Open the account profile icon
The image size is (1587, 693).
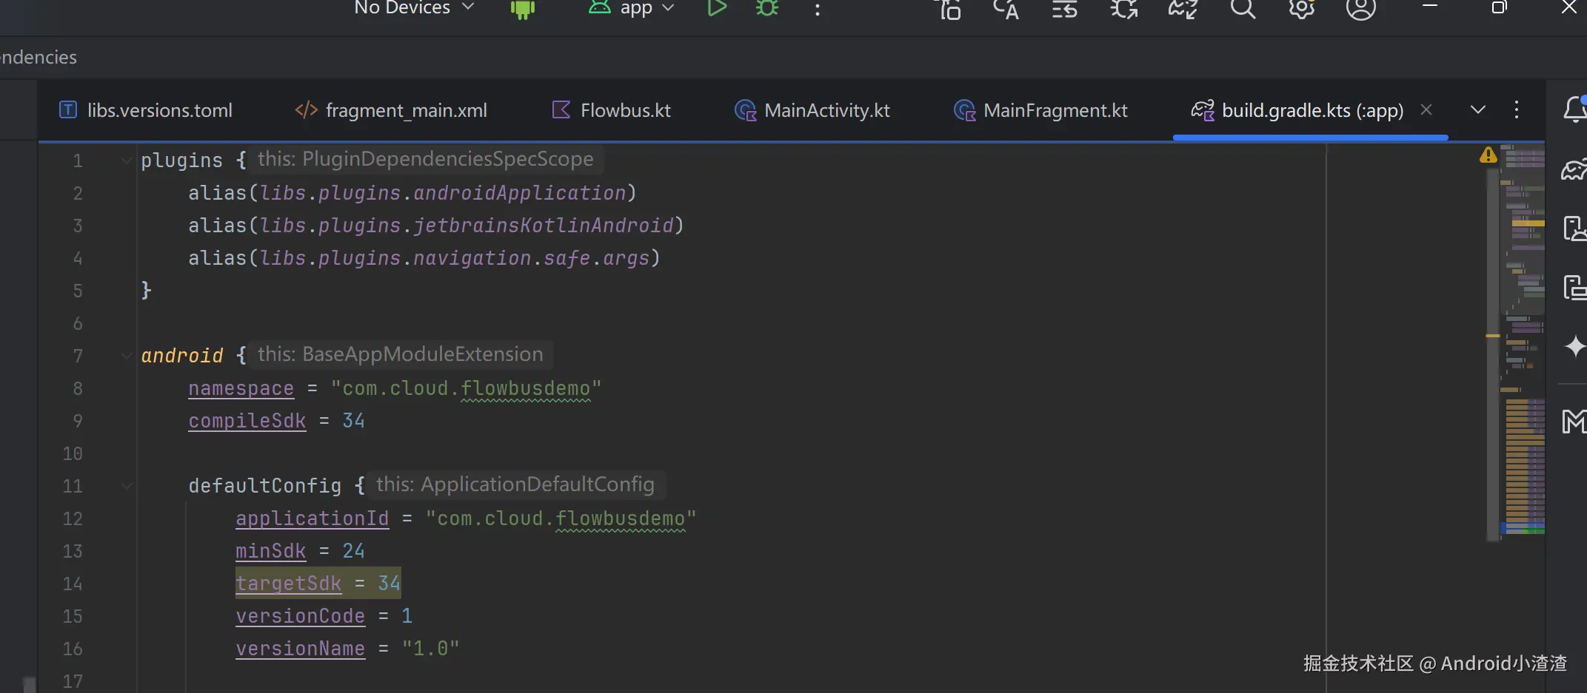[1360, 9]
